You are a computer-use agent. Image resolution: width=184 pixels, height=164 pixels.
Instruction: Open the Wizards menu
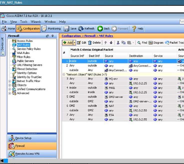click(x=36, y=22)
